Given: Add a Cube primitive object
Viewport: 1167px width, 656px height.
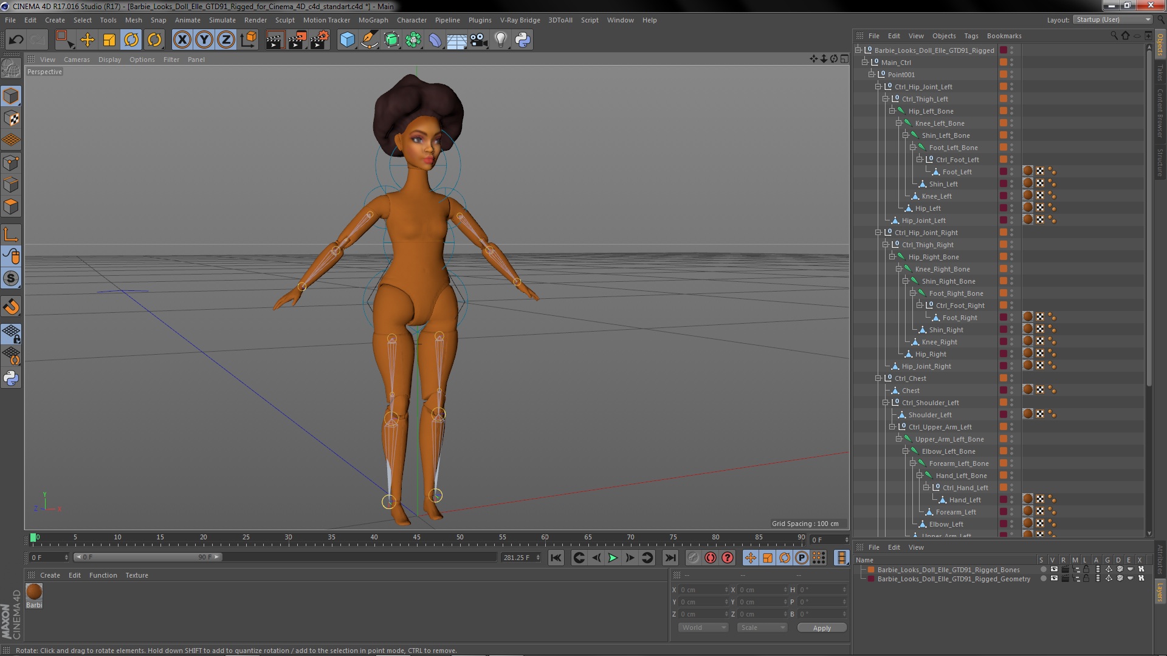Looking at the screenshot, I should tap(347, 40).
